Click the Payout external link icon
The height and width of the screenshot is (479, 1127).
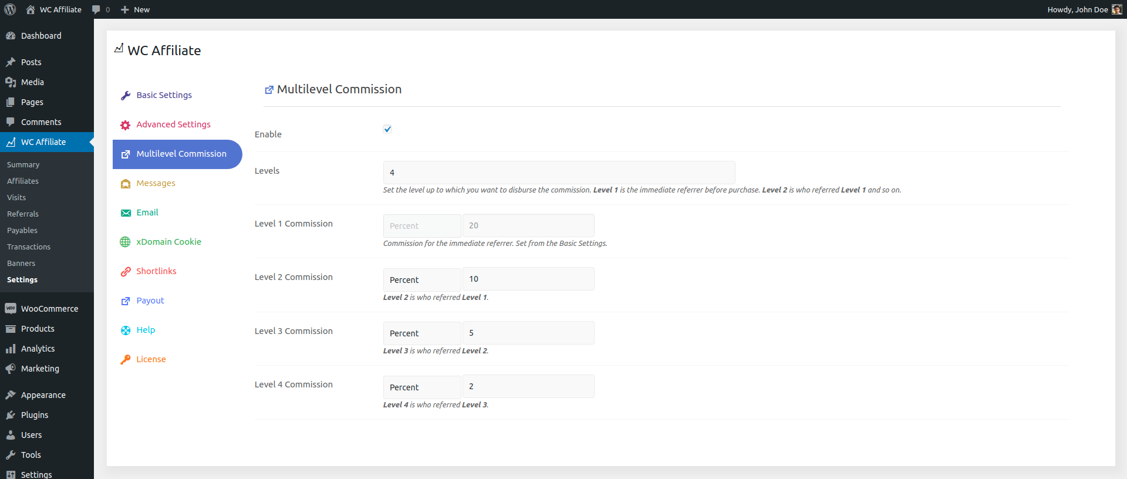(x=126, y=301)
